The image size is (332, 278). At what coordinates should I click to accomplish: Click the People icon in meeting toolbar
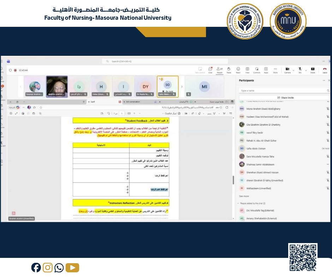tap(219, 69)
